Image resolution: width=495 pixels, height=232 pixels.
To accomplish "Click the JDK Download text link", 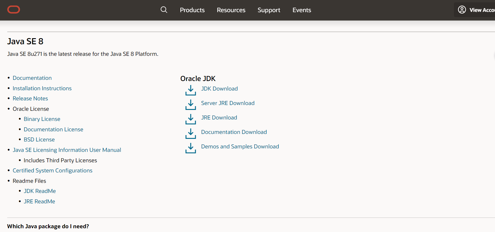I will pyautogui.click(x=219, y=89).
